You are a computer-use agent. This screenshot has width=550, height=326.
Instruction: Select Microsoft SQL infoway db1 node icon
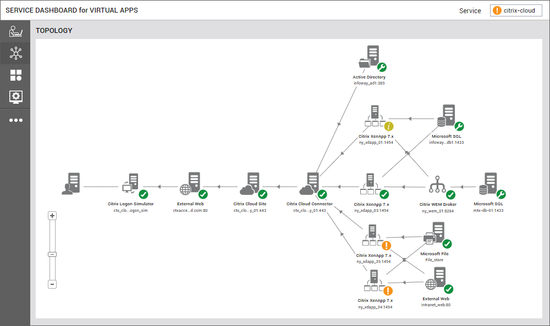446,116
